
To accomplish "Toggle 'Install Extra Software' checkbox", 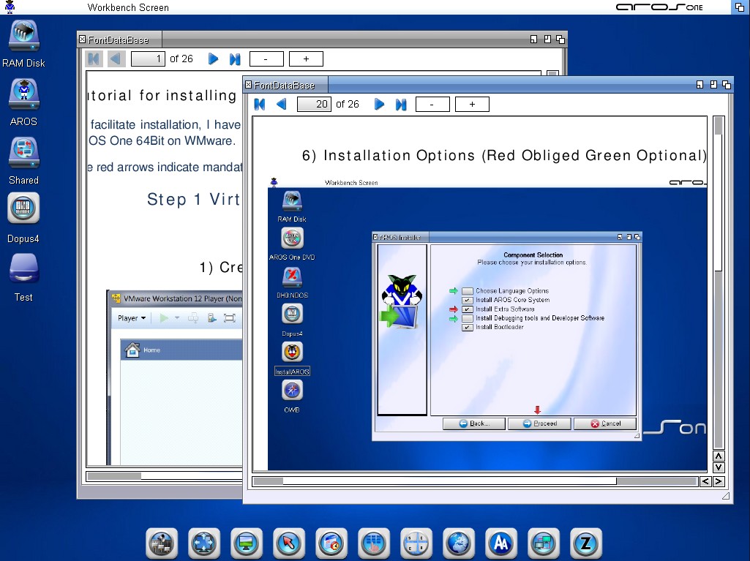I will 468,309.
